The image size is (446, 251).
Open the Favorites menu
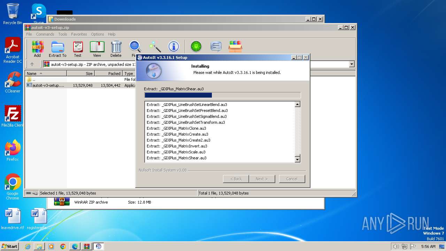pyautogui.click(x=79, y=34)
